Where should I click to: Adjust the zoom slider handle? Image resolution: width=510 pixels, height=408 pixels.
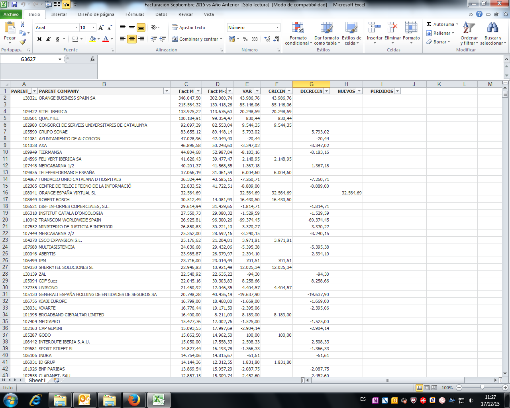tap(482, 388)
